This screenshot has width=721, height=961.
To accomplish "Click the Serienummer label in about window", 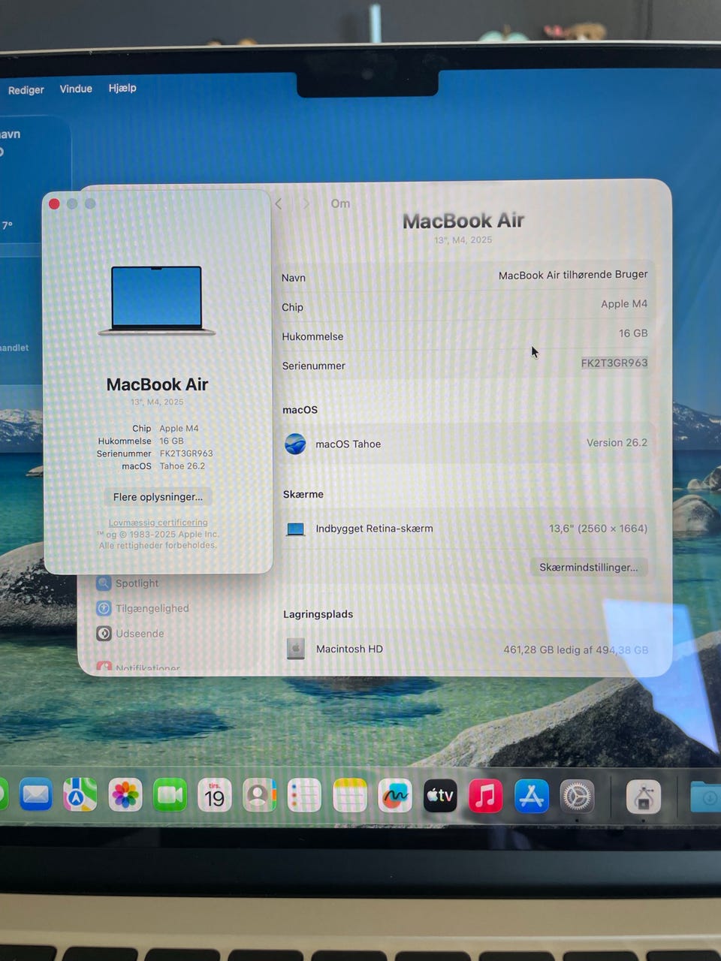I will point(124,453).
